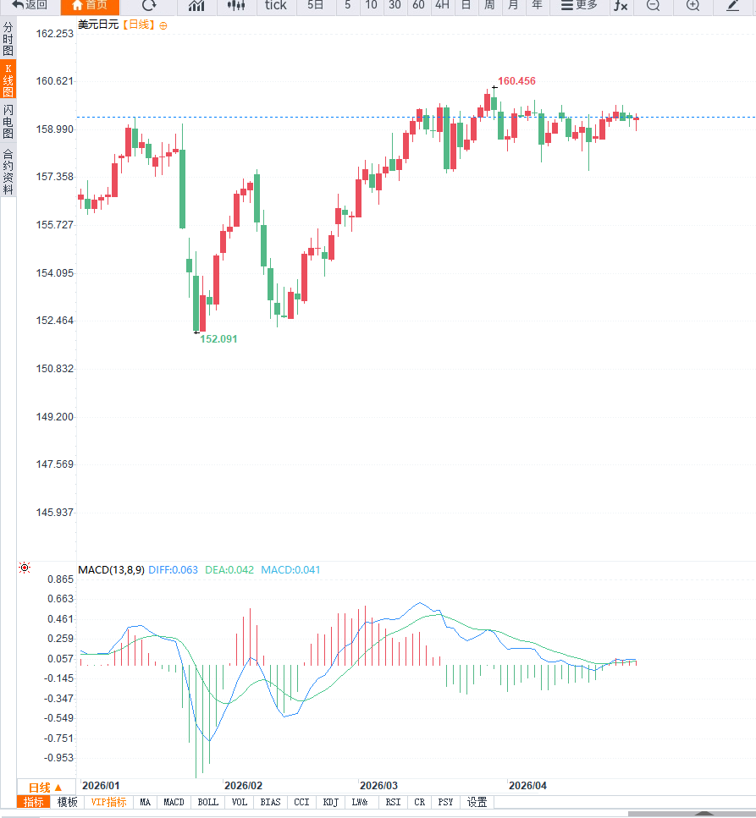Toggle the 4H timeframe
The width and height of the screenshot is (756, 818).
(x=442, y=5)
